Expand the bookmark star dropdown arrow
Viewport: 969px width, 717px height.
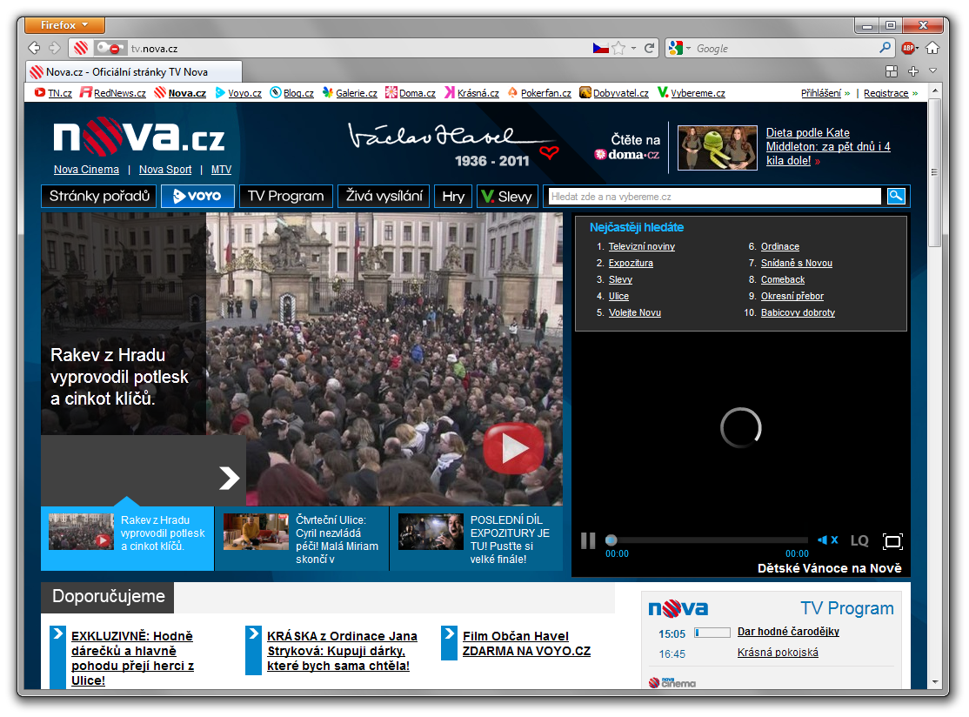tap(633, 48)
